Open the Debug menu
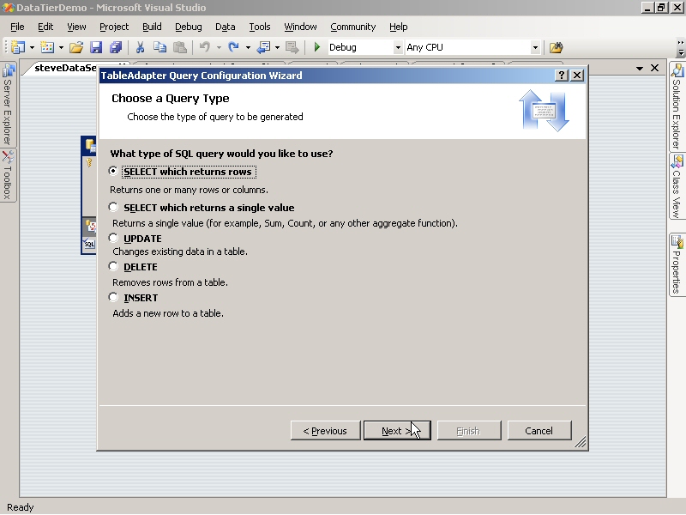The width and height of the screenshot is (686, 515). click(189, 27)
